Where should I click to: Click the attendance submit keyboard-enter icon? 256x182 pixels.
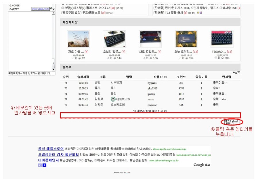(232, 122)
